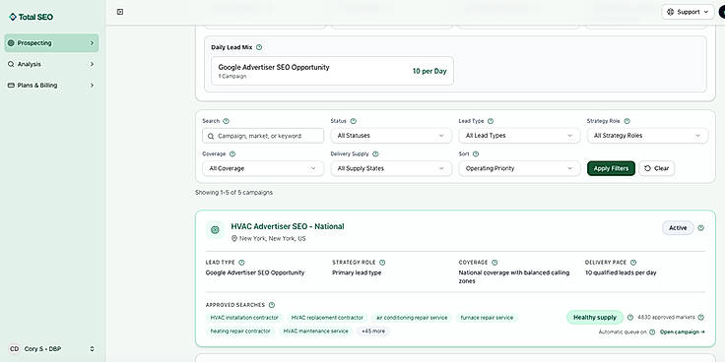The width and height of the screenshot is (725, 362).
Task: Open help icon next to 4830 approved markets
Action: [701, 317]
